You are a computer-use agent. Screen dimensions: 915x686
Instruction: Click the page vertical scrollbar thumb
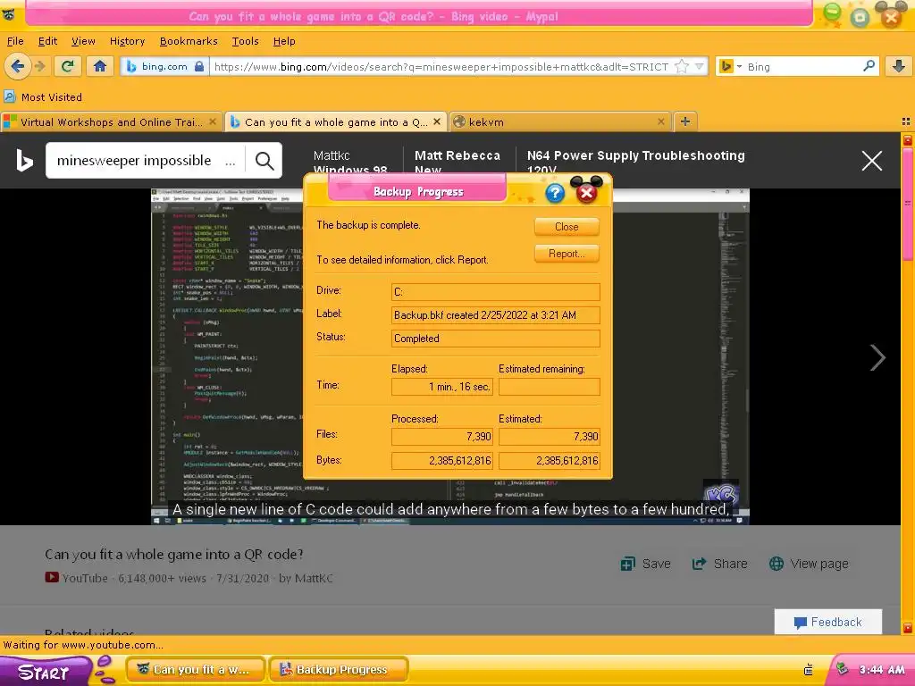908,205
